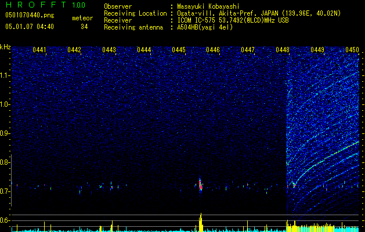Click the meteor count value 34
Screen dimensions: 365x232
click(x=84, y=27)
